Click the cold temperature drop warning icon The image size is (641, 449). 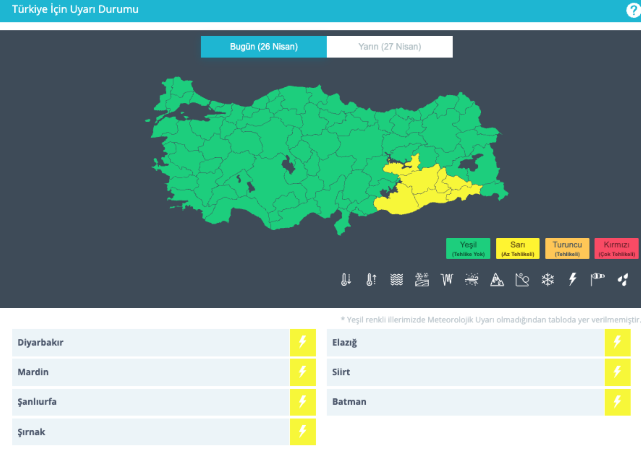pyautogui.click(x=346, y=280)
